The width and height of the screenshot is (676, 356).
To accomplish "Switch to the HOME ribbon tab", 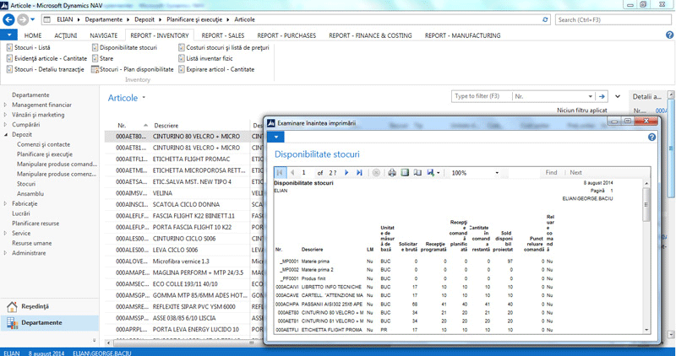I will [x=33, y=35].
